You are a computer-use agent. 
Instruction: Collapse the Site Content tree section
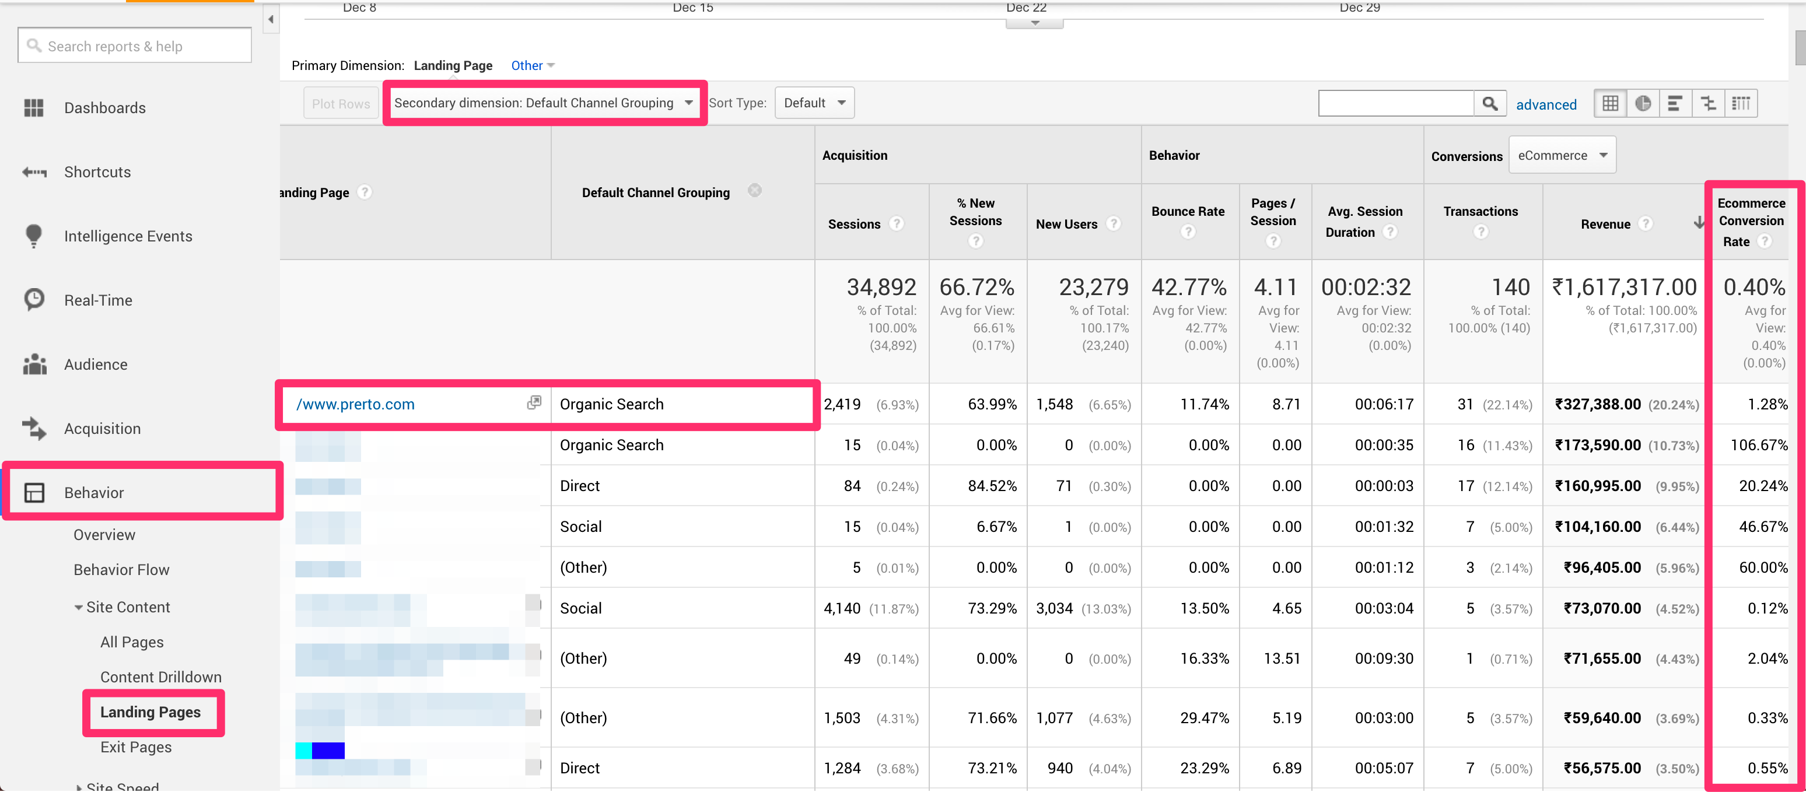[79, 608]
